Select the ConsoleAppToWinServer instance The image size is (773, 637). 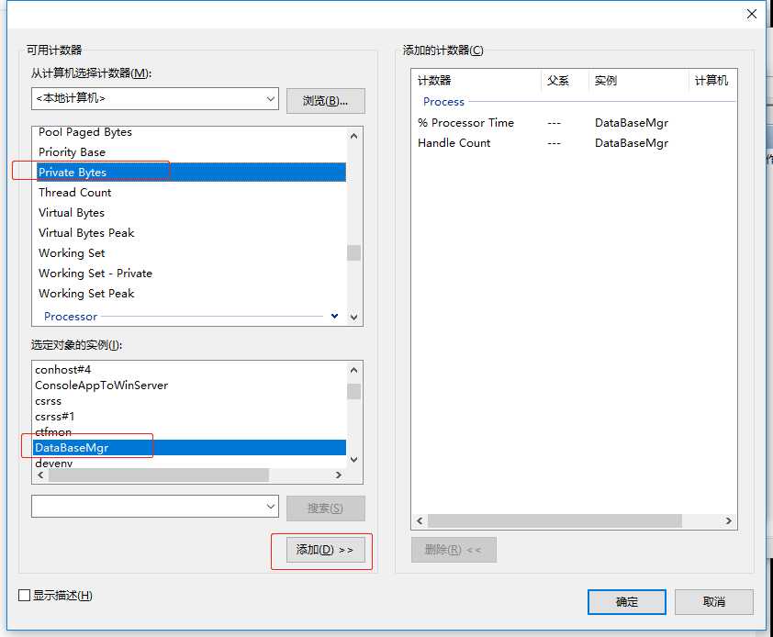pyautogui.click(x=190, y=386)
